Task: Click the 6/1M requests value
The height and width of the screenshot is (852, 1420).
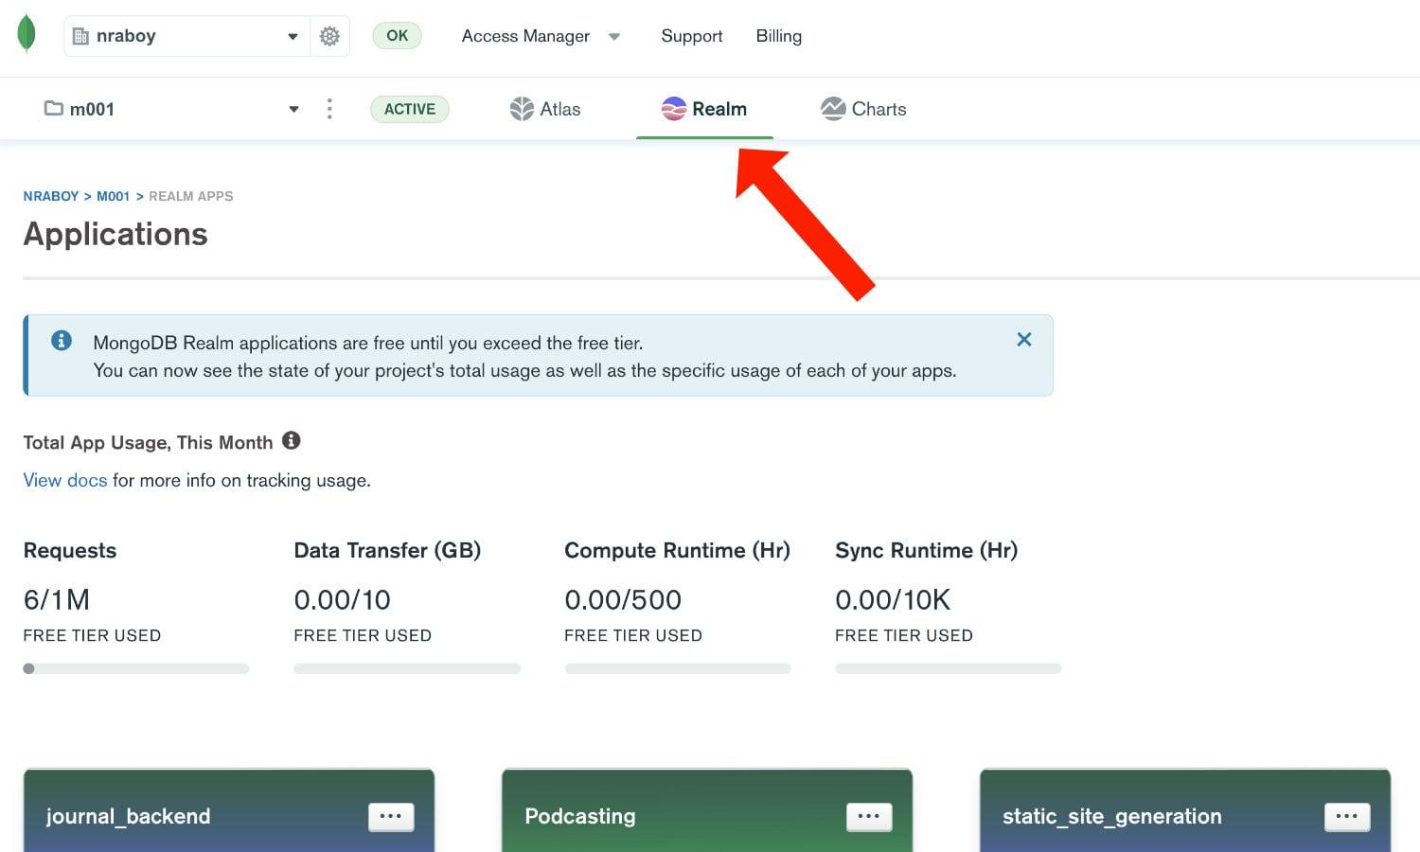Action: tap(57, 599)
